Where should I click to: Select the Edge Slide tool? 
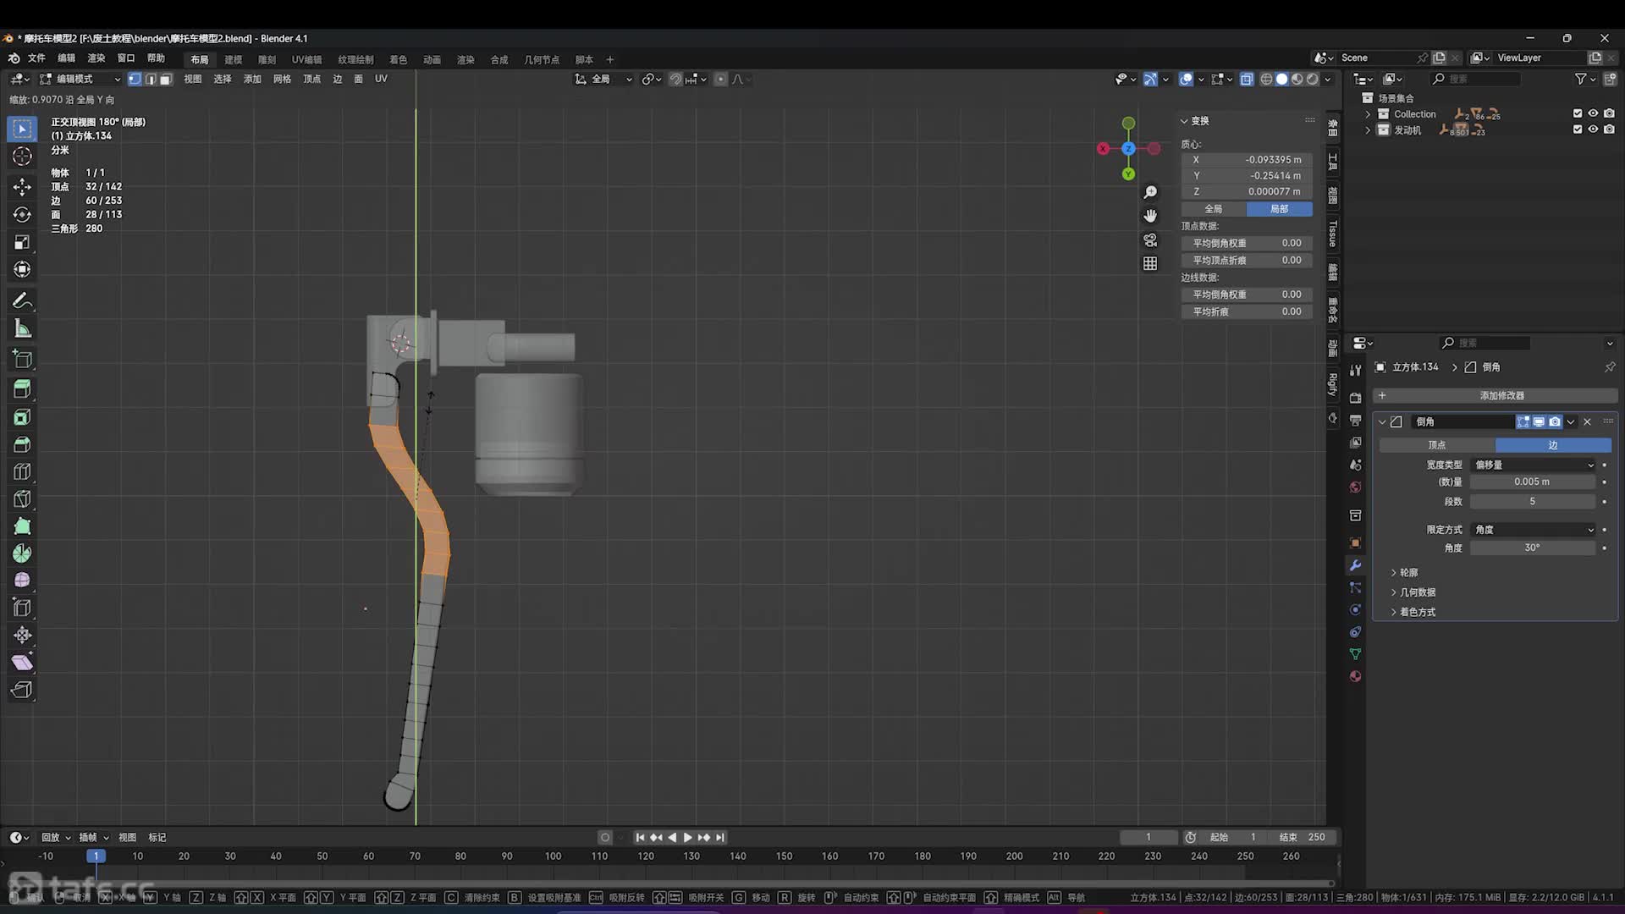[x=23, y=608]
